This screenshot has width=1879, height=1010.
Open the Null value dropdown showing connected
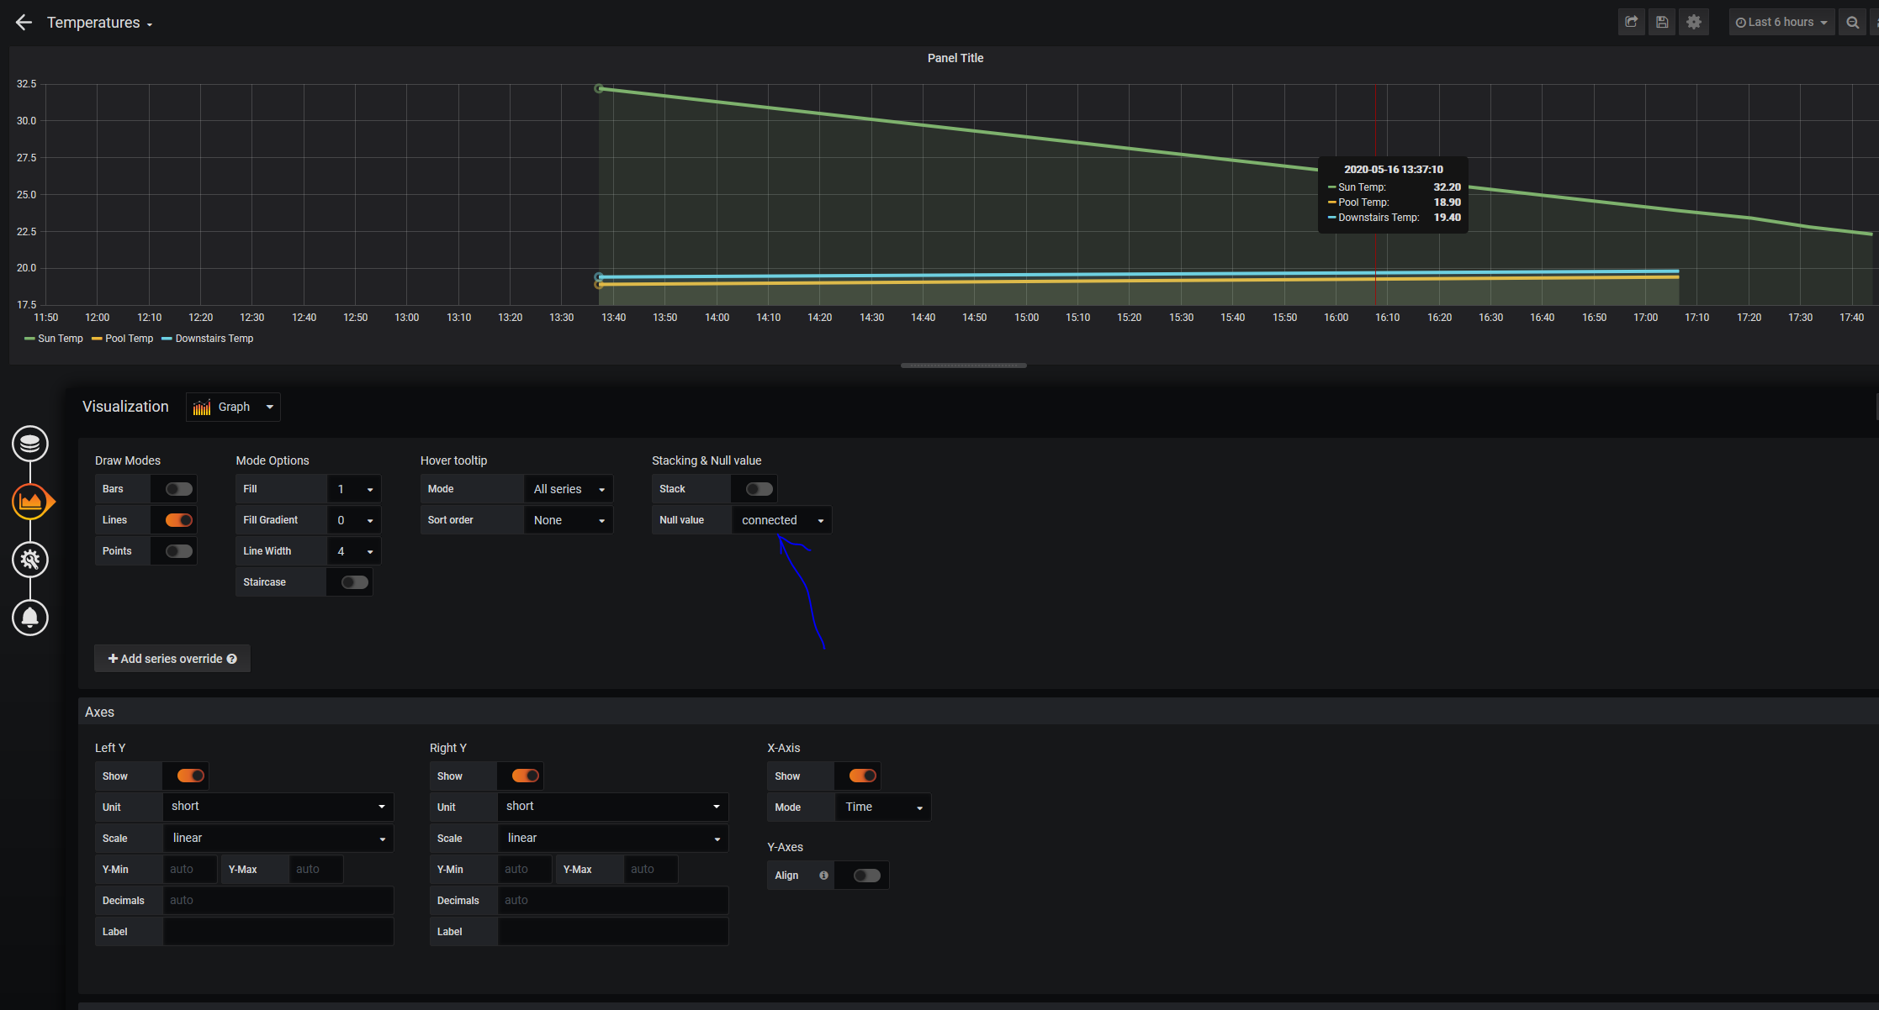point(781,519)
